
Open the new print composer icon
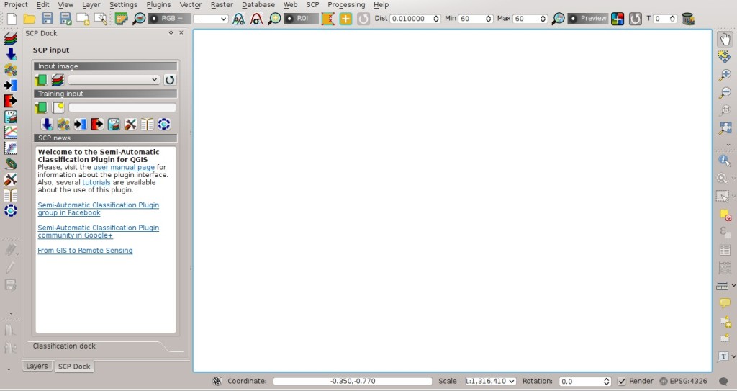pyautogui.click(x=83, y=19)
